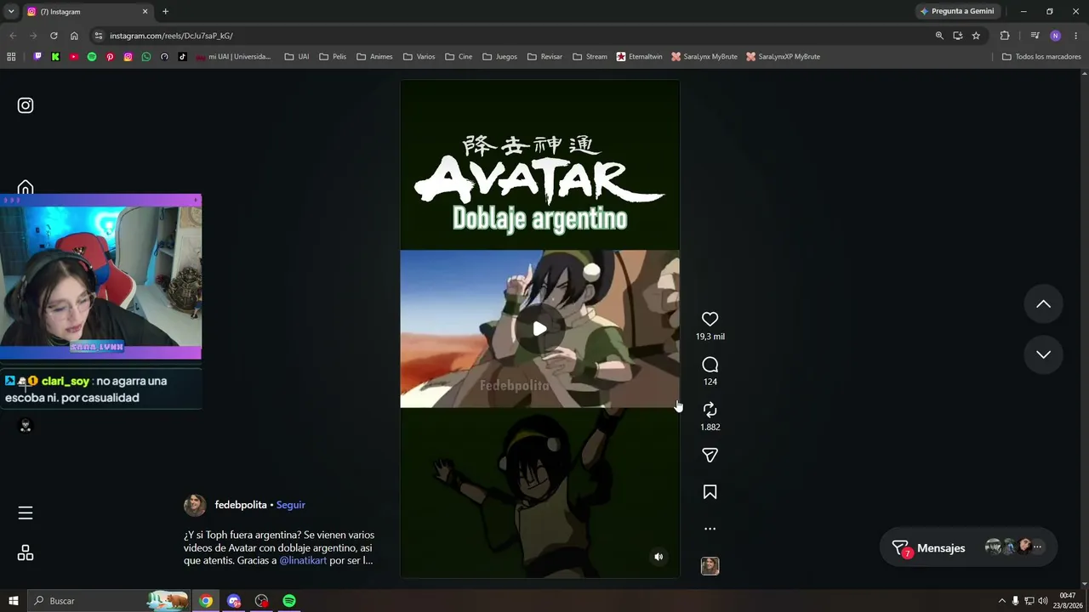Image resolution: width=1089 pixels, height=612 pixels.
Task: Save the reel with the bookmark icon
Action: click(x=710, y=492)
